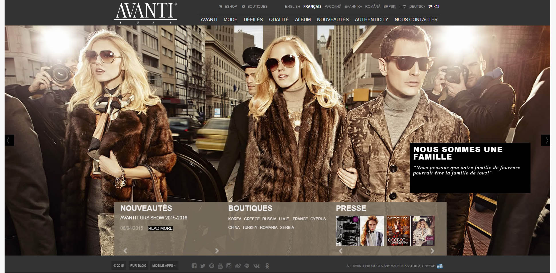
Task: Open the AVANTI main menu item
Action: (209, 19)
